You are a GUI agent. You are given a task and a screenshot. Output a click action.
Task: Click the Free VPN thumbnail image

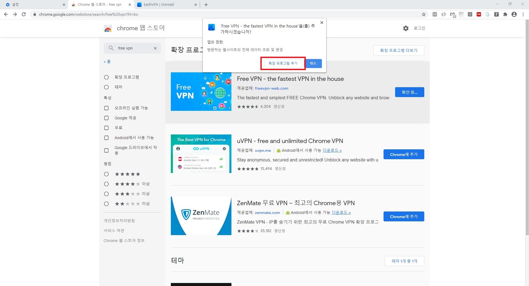201,92
